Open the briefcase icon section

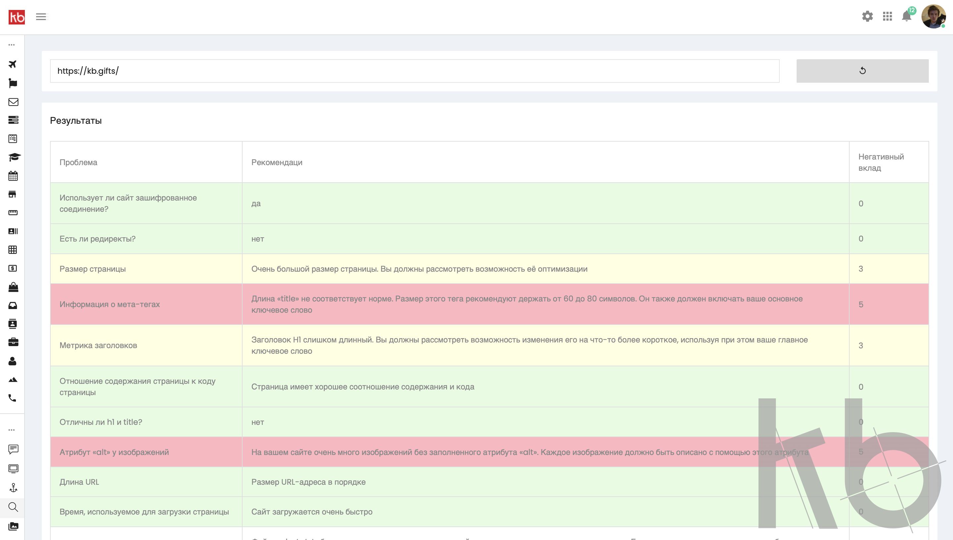(13, 342)
